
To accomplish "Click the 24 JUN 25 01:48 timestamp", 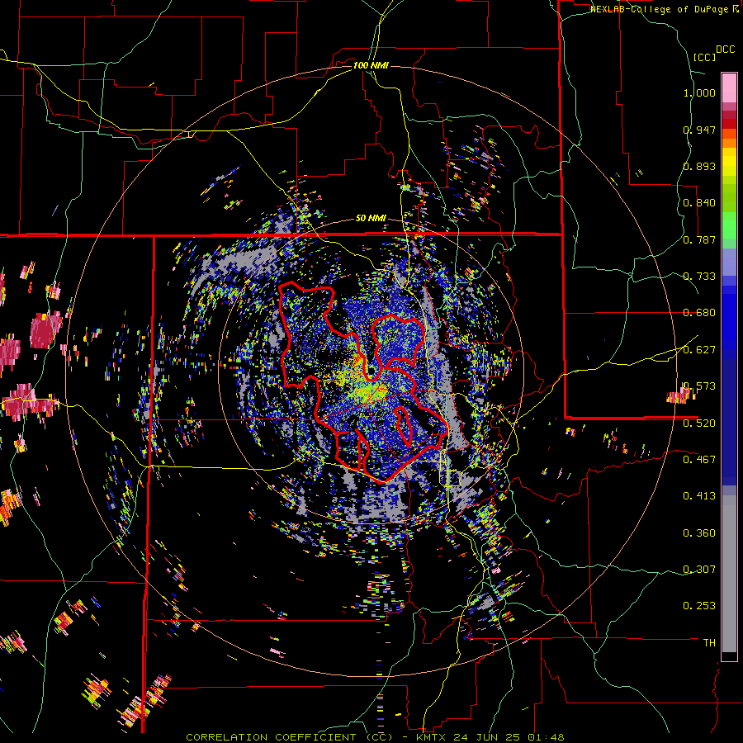I will [x=509, y=737].
